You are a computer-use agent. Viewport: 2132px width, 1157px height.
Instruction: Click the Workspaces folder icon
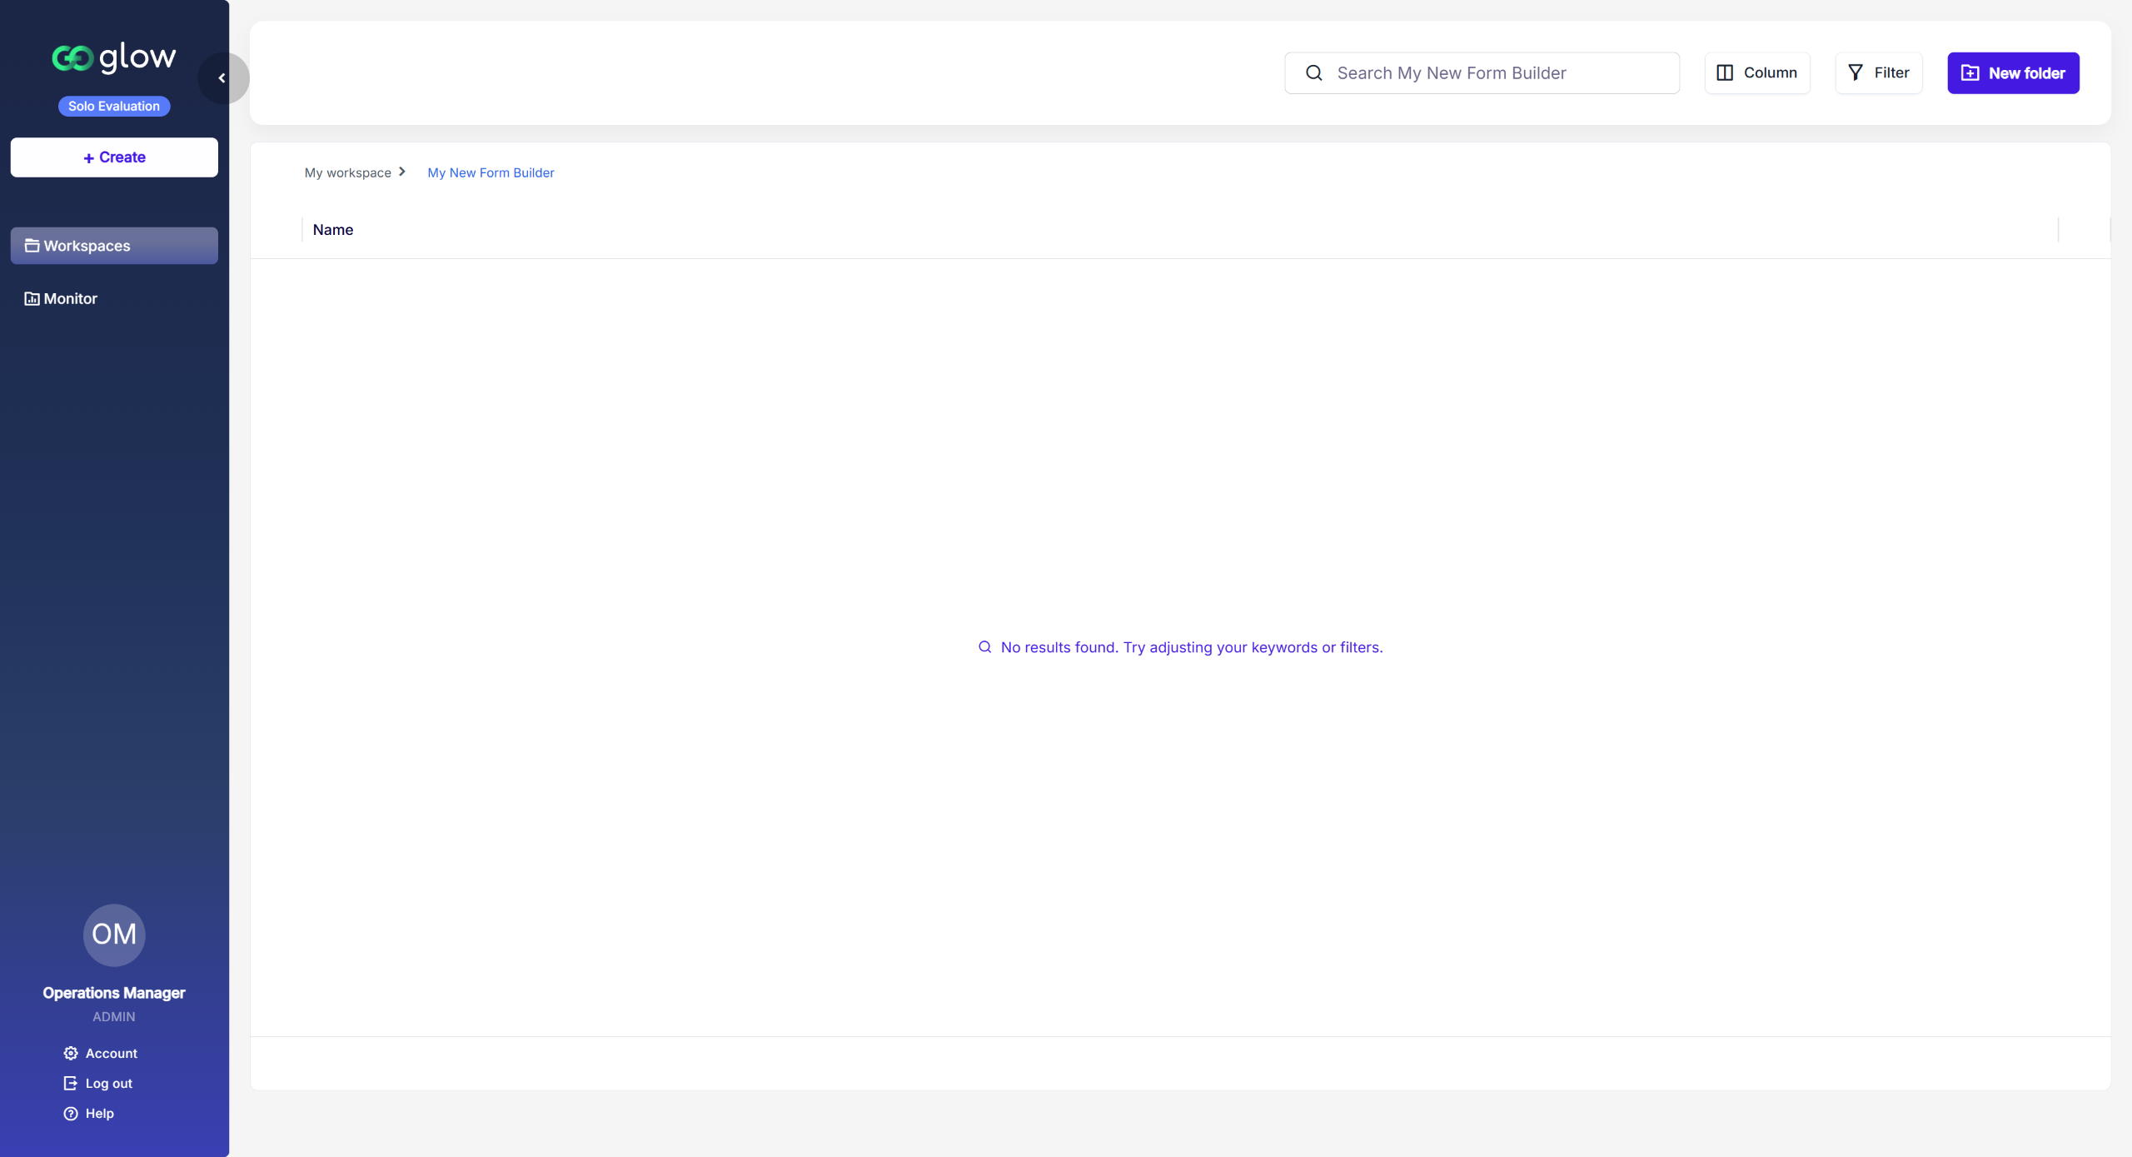point(32,246)
